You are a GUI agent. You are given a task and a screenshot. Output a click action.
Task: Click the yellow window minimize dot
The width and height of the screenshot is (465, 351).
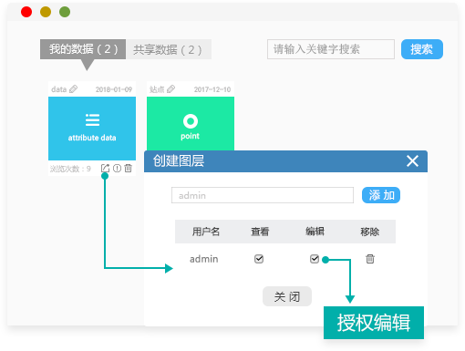(x=46, y=12)
